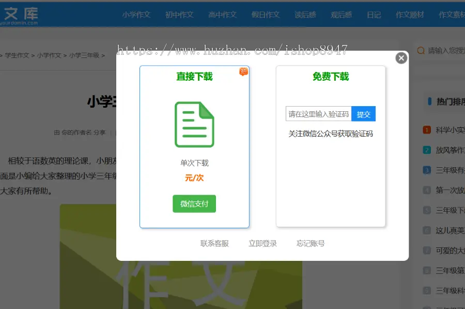Viewport: 465px width, 309px height.
Task: Click rank badge number 2 in 热门排行
Action: point(427,150)
